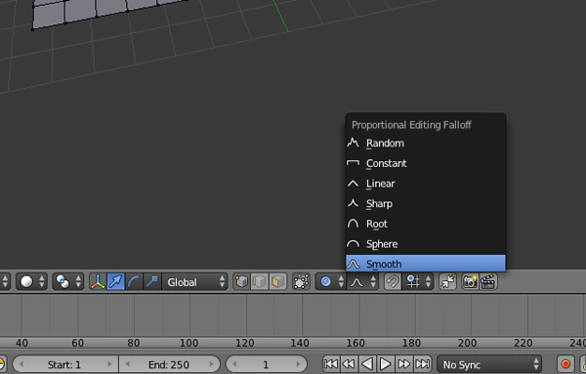Decrease Start frame with its left arrow
This screenshot has width=586, height=374.
pyautogui.click(x=21, y=364)
